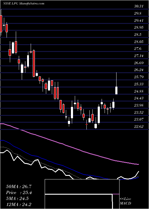Click the 29.41 price axis label
Screen dimensions: 149x209
coord(139,20)
